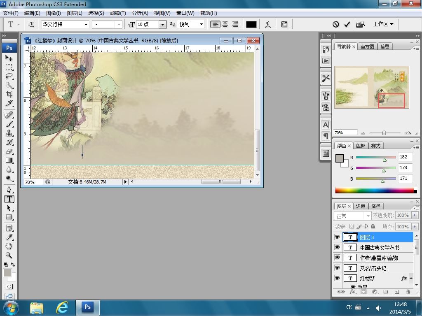Open the 图像(I) menu
This screenshot has width=422, height=316.
pyautogui.click(x=53, y=13)
